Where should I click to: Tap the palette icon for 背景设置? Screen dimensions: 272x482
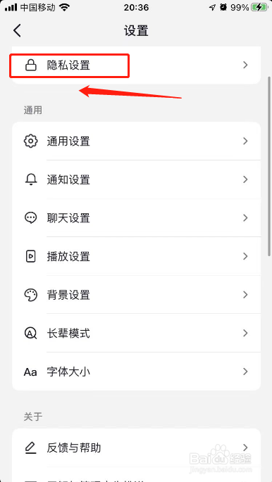31,295
